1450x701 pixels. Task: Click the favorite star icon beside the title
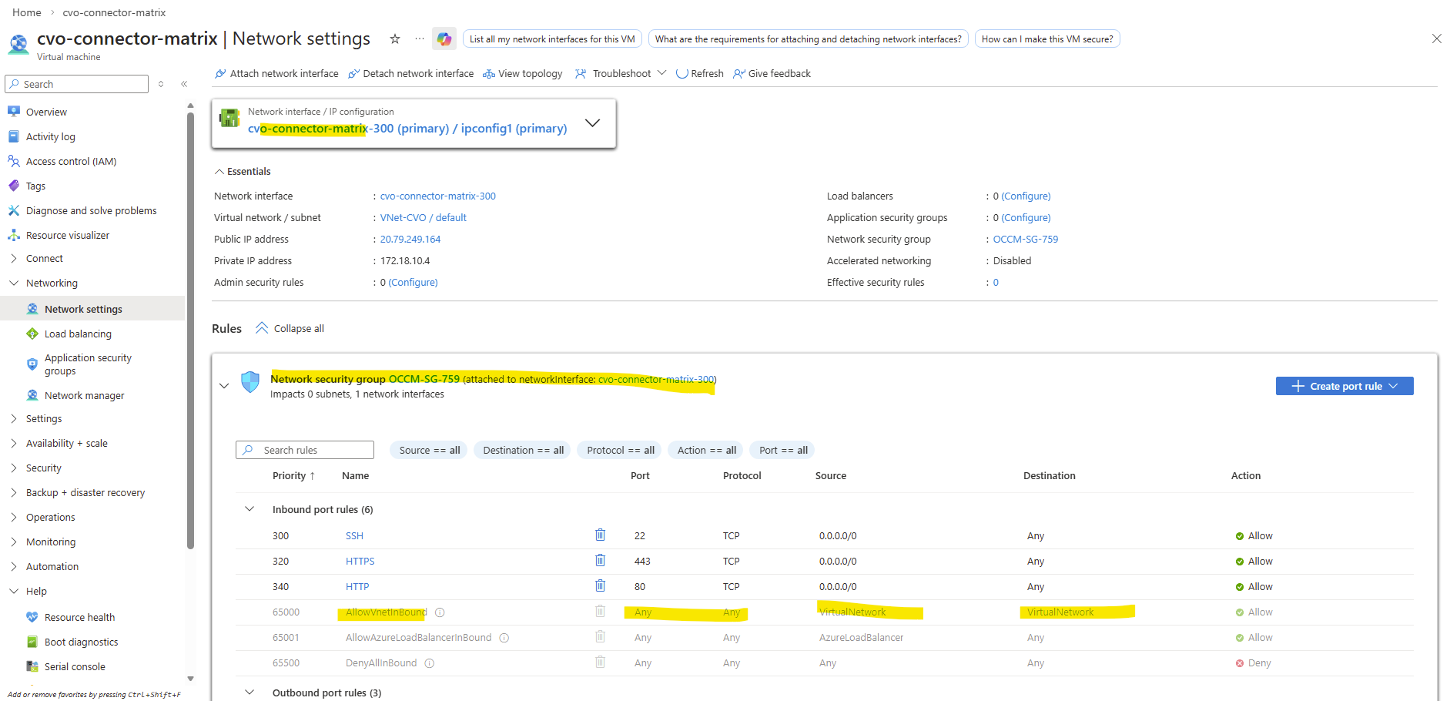pos(395,39)
